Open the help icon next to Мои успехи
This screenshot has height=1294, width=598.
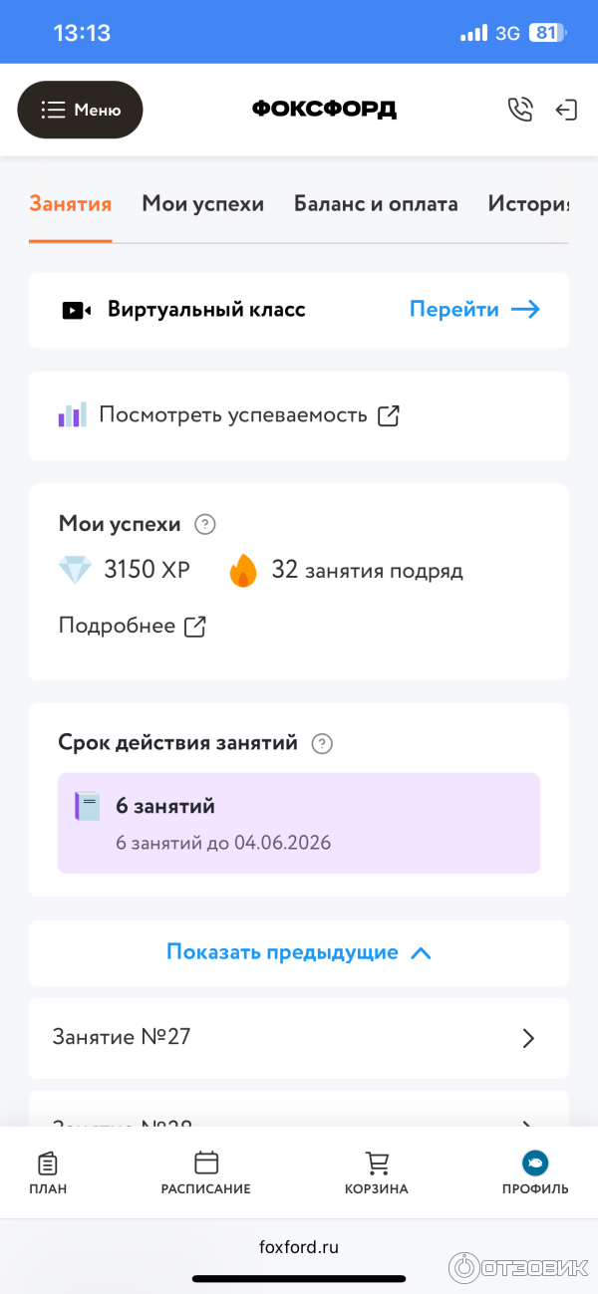click(x=206, y=523)
